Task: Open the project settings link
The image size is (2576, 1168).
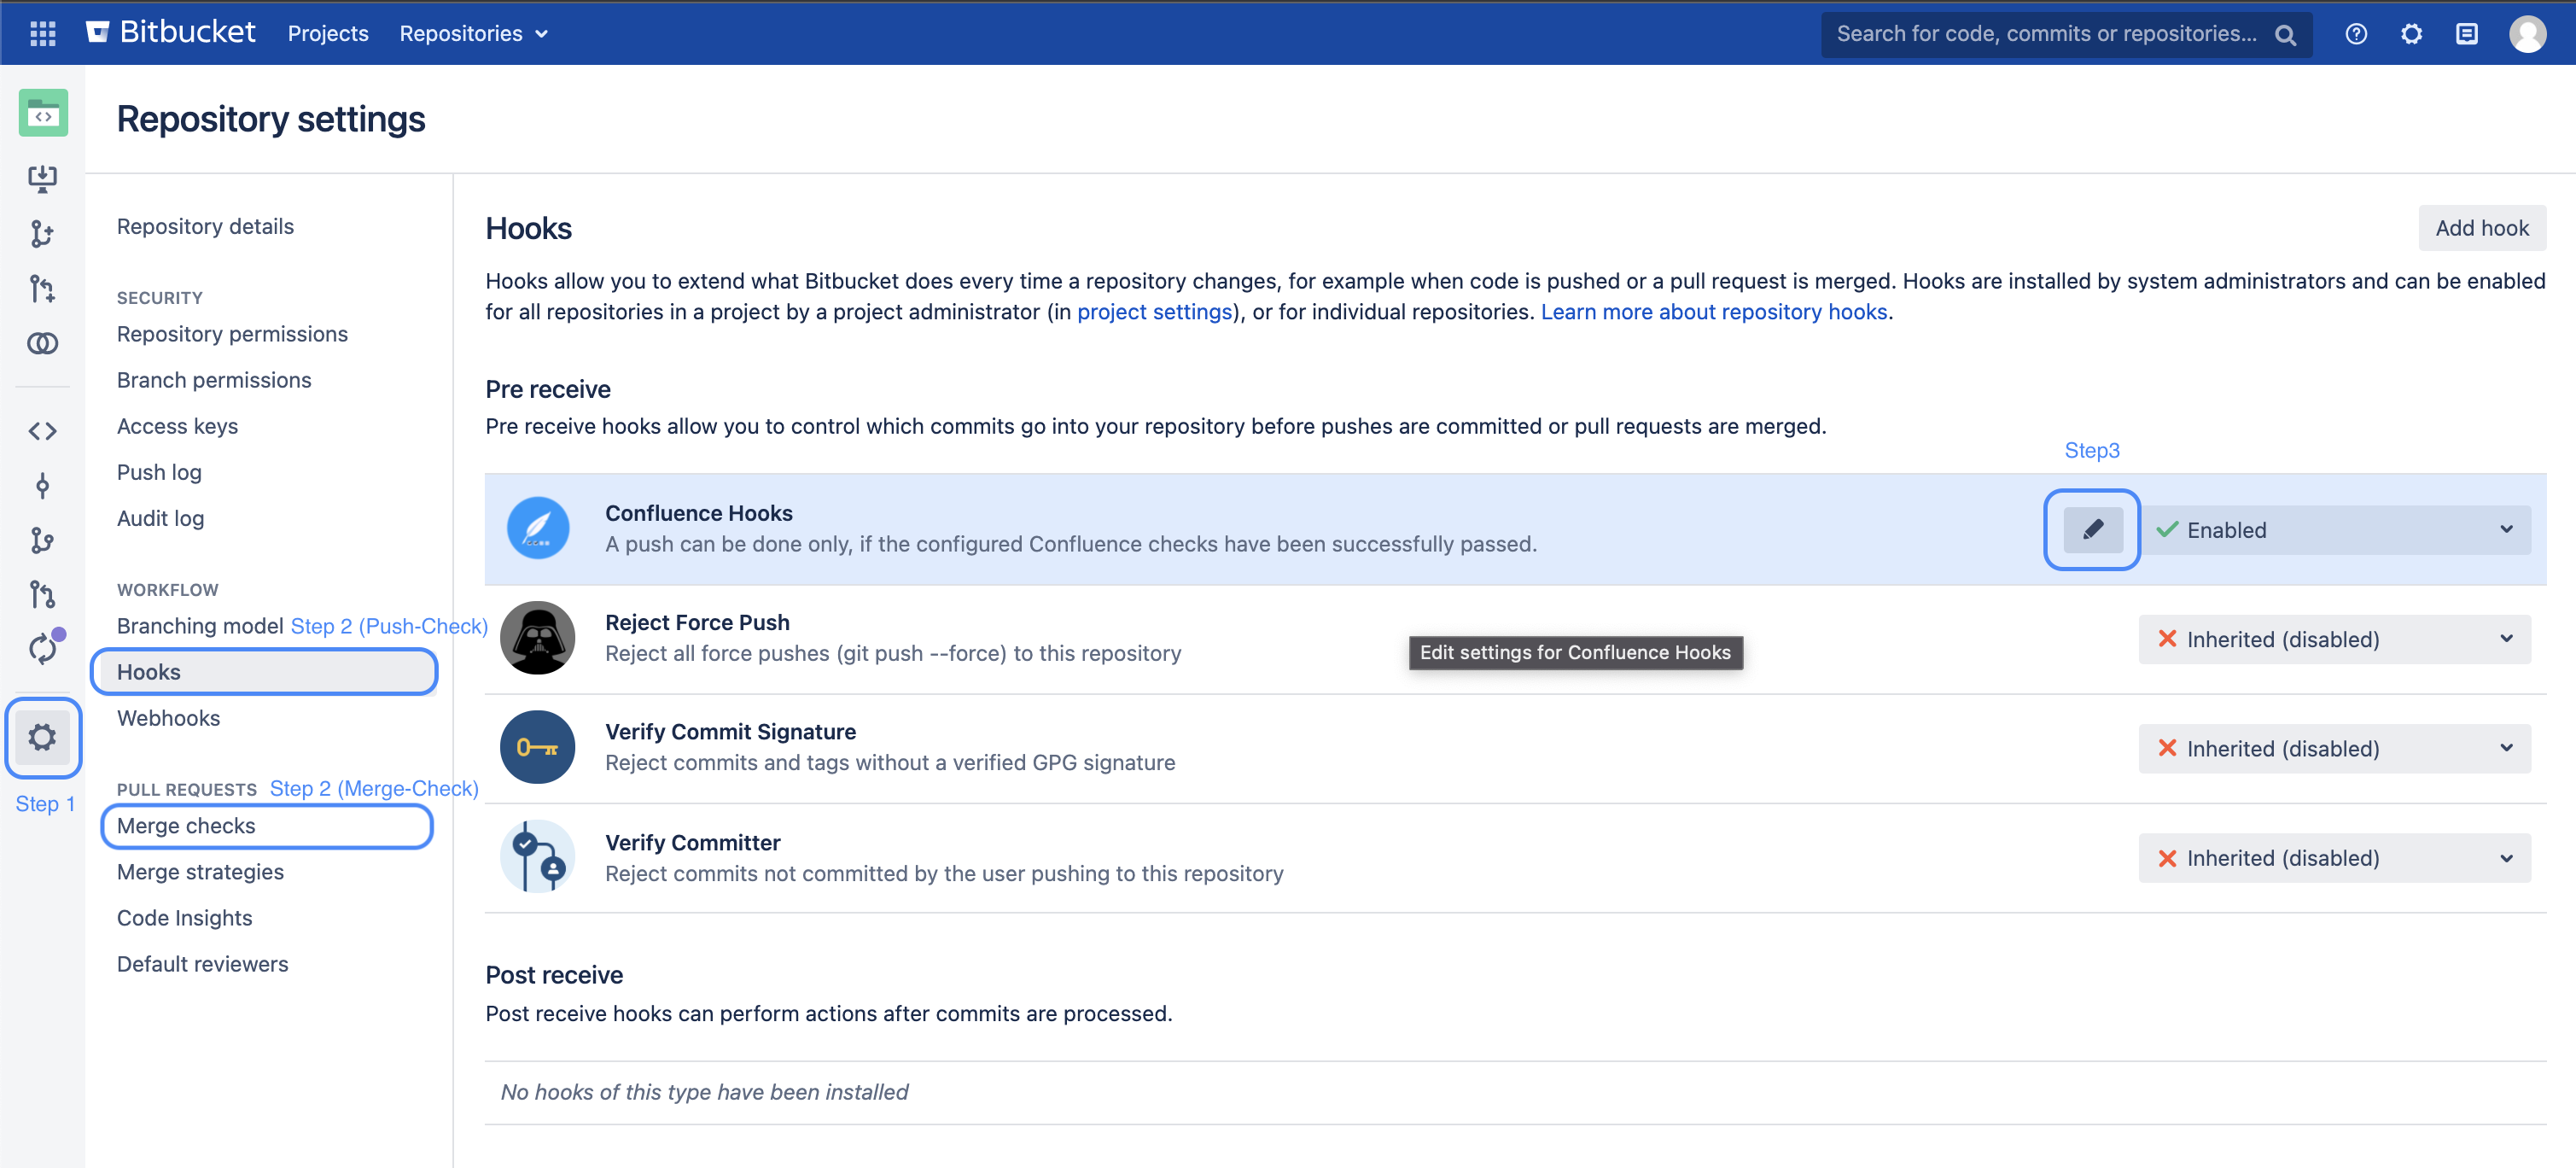Action: (x=1154, y=312)
